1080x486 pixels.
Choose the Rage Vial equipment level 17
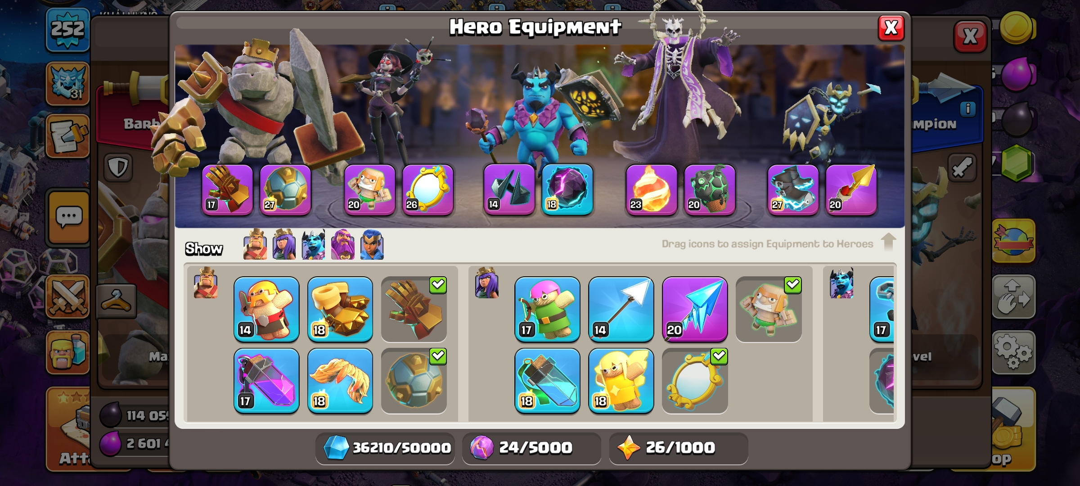pyautogui.click(x=266, y=381)
